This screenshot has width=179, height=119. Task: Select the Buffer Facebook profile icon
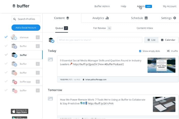tap(14, 46)
